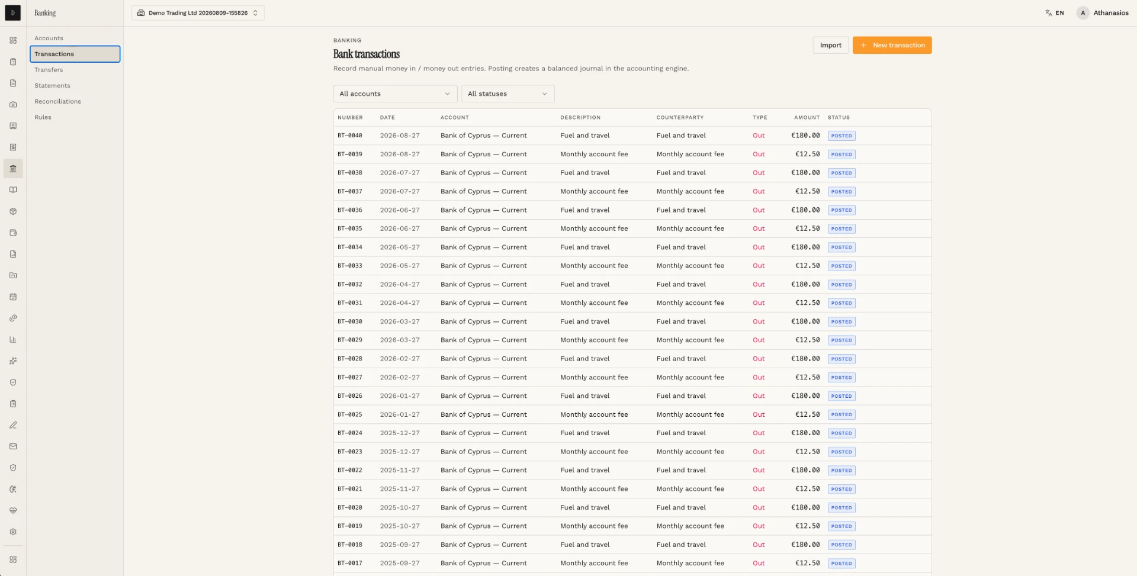
Task: Open the heart pulse health icon
Action: point(13,510)
